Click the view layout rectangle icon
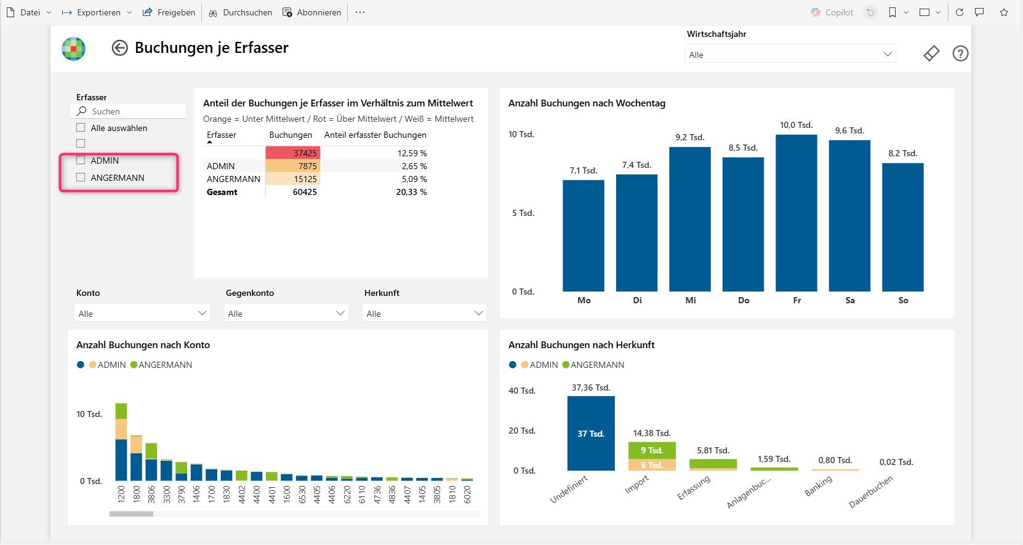Image resolution: width=1023 pixels, height=545 pixels. tap(925, 12)
